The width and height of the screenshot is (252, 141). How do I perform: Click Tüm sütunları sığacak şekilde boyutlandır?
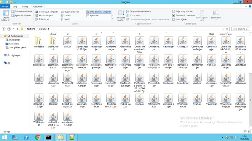tap(148, 19)
